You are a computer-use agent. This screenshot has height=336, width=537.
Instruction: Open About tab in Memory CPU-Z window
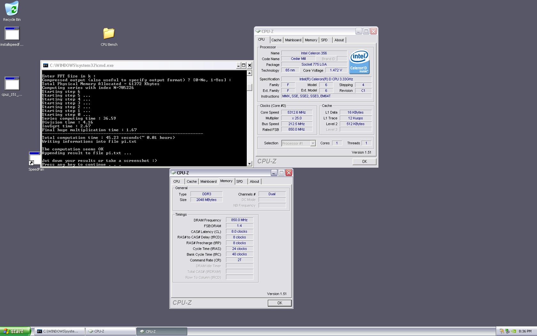point(254,181)
